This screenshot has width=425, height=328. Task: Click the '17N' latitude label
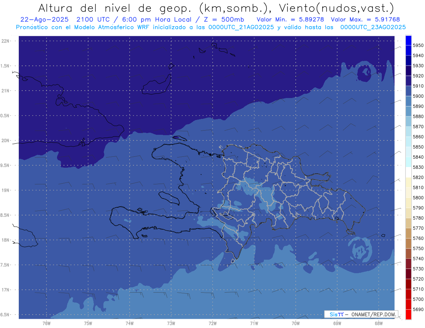[5, 290]
